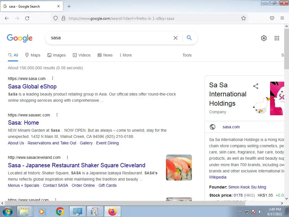289x217 pixels.
Task: Go back to the previous page
Action: 7,18
